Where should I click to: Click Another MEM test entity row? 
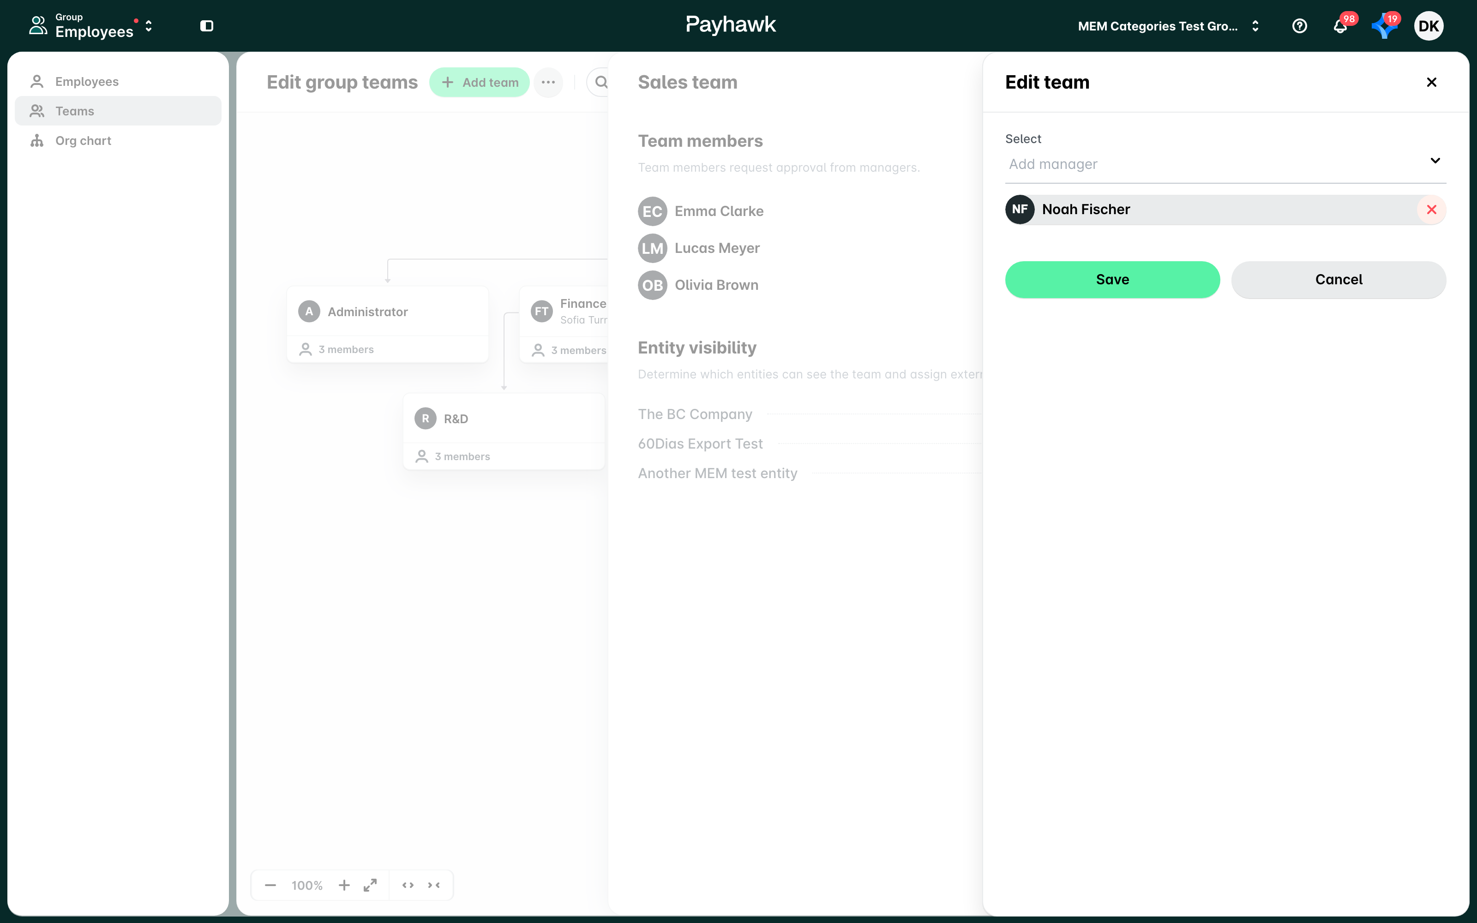[809, 473]
